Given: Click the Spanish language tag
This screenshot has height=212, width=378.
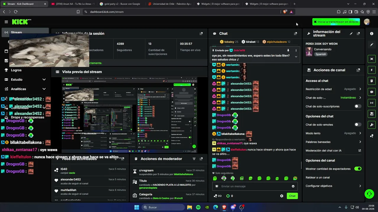Looking at the screenshot, I should 321,54.
